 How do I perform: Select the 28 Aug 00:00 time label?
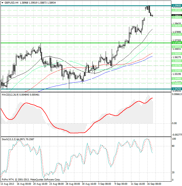click(x=73, y=183)
